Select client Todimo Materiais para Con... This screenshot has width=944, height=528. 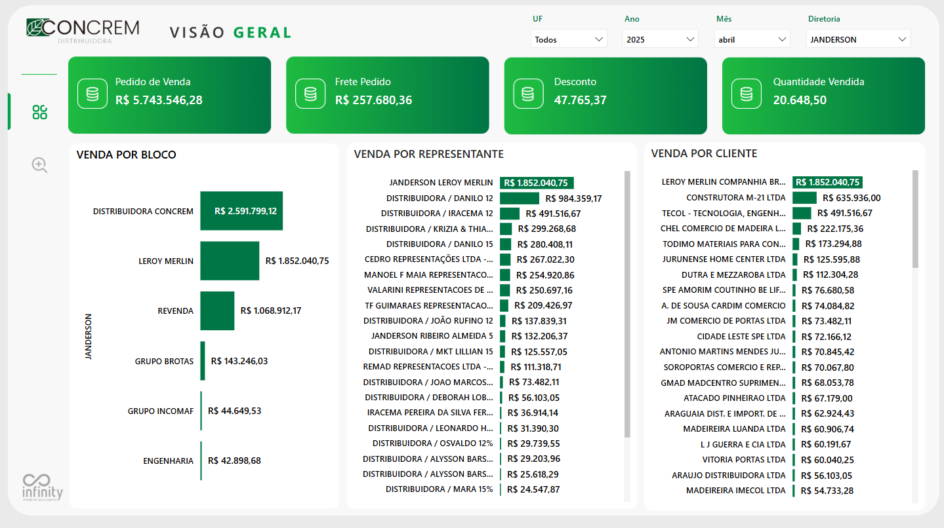click(x=724, y=244)
